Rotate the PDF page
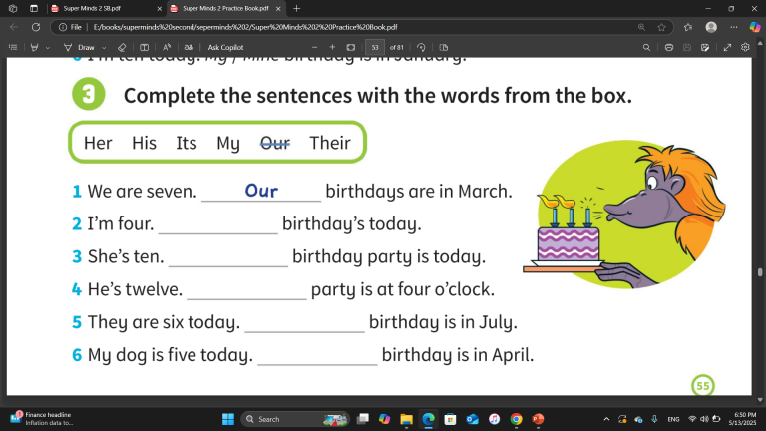The width and height of the screenshot is (766, 431). click(421, 47)
